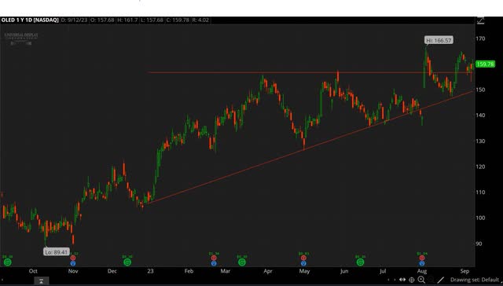Click the O: 157.68 open value

(102, 20)
